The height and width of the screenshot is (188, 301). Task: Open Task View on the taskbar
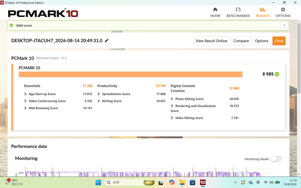point(161,182)
